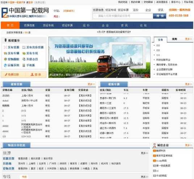This screenshot has height=179, width=194.
Task: Open the 货运专线 navigation menu item
Action: click(48, 25)
